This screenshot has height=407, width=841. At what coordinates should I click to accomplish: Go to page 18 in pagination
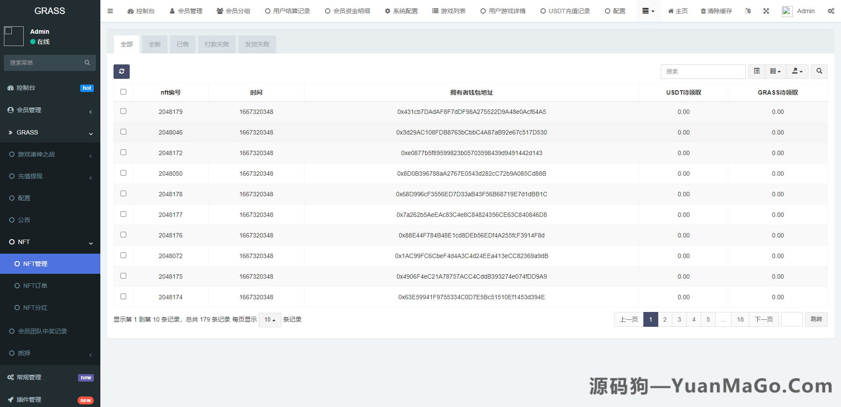(740, 319)
